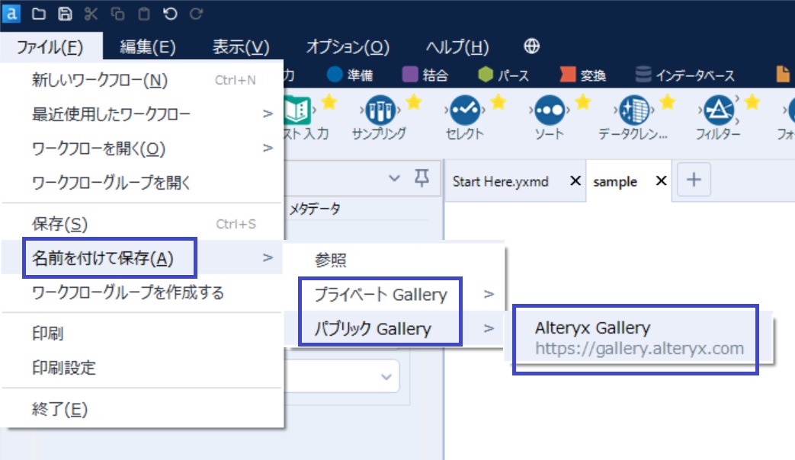Close the sample tab
Viewport: 795px width, 460px height.
point(661,180)
